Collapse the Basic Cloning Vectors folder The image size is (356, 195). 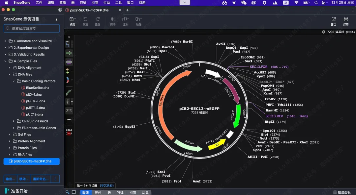(x=14, y=81)
